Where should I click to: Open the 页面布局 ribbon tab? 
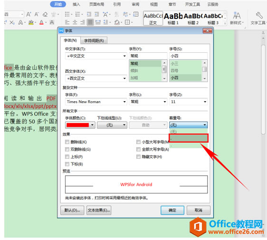97,4
